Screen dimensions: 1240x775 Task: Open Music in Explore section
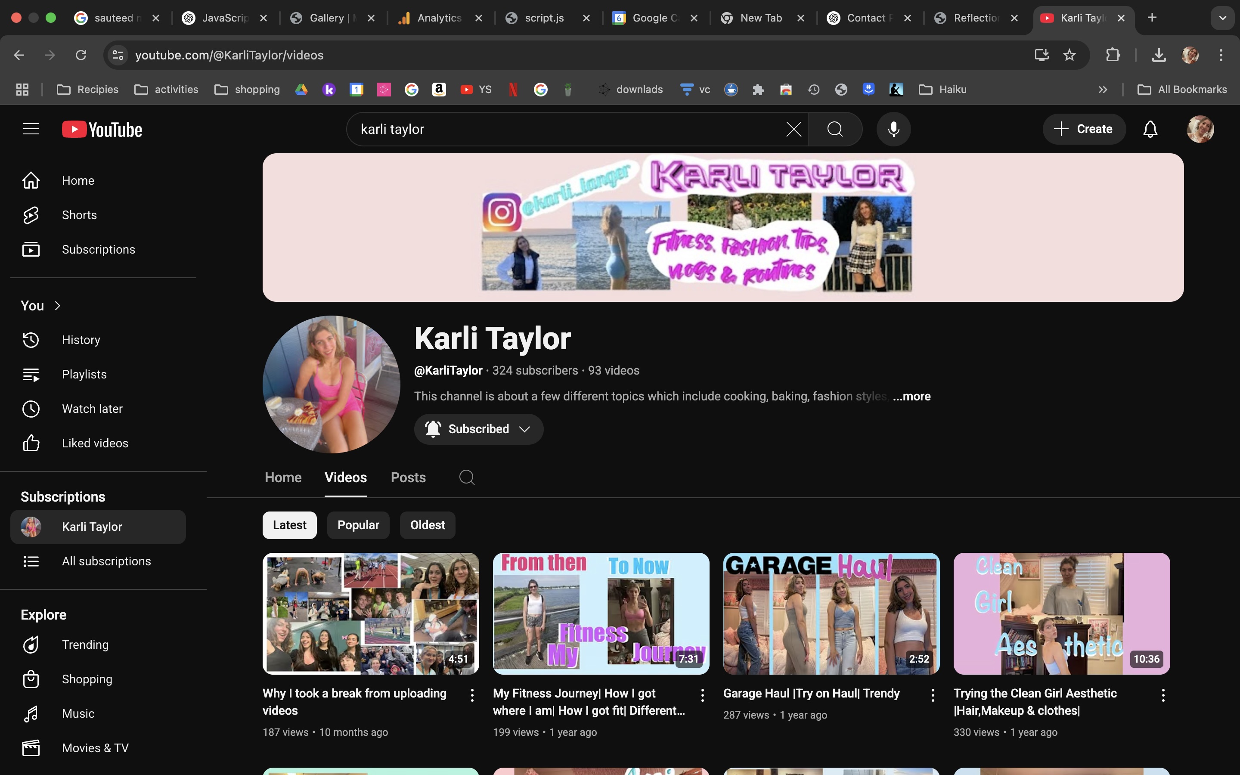click(98, 713)
